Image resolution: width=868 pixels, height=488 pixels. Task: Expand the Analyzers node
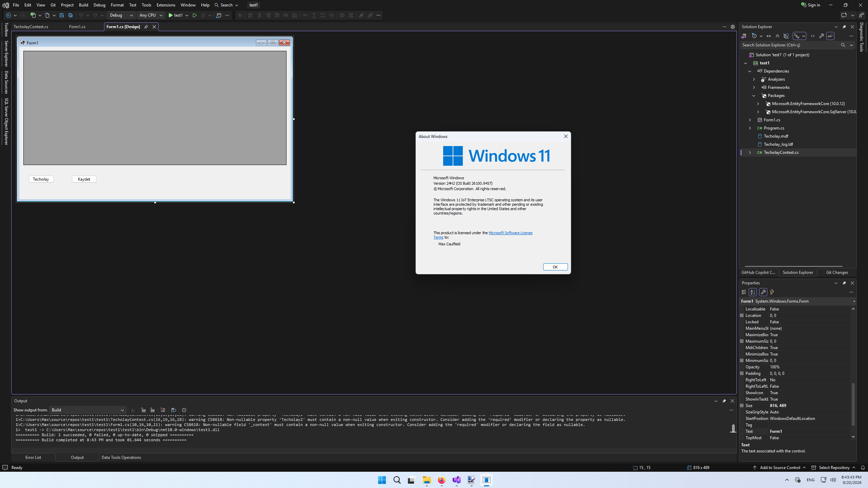[x=754, y=79]
